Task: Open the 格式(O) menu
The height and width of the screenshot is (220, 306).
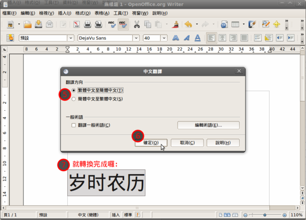Action: 83,13
